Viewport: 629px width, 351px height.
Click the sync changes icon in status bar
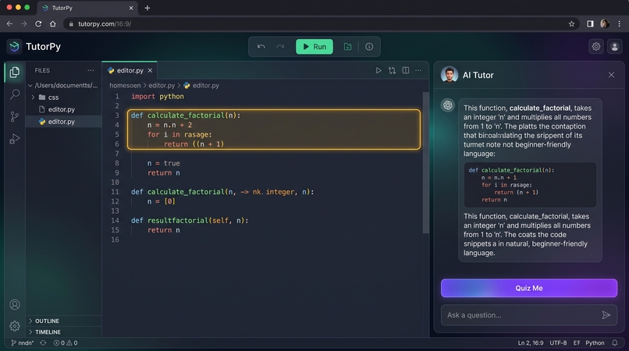(43, 343)
